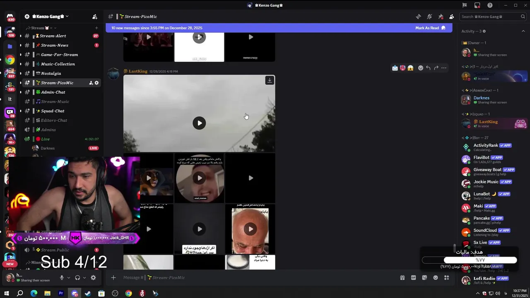Open Jockie Music bot profile
The width and height of the screenshot is (530, 298).
click(x=494, y=183)
